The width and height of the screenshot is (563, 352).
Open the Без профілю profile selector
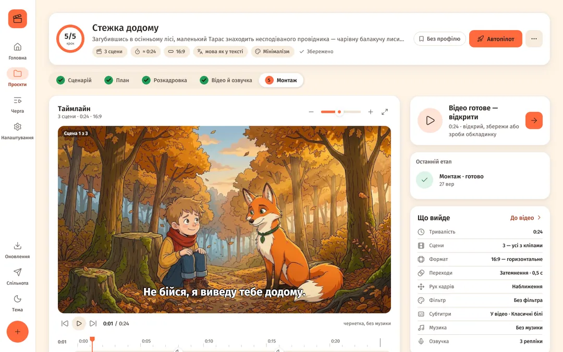[439, 39]
